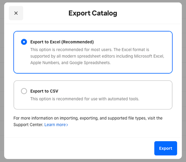Click the blue Export button
Viewport: 186px width, 162px height.
[x=166, y=148]
